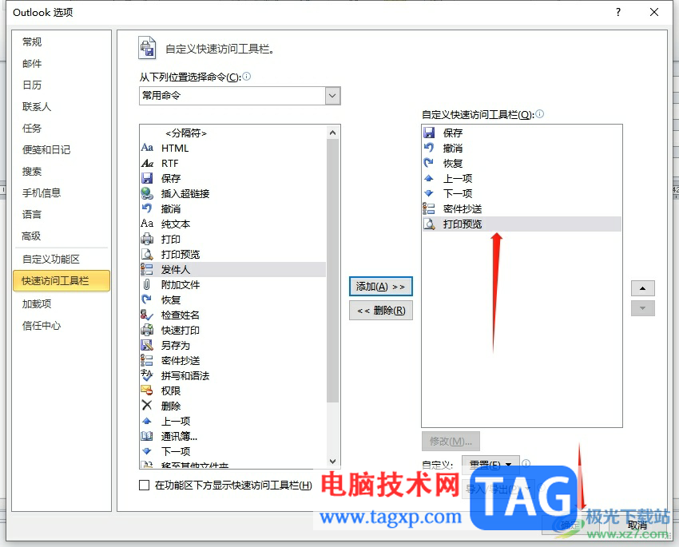Open the 手机信息 mobile options page
Image resolution: width=679 pixels, height=547 pixels.
[x=42, y=192]
